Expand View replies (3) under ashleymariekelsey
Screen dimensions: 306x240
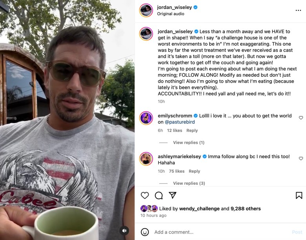[189, 183]
